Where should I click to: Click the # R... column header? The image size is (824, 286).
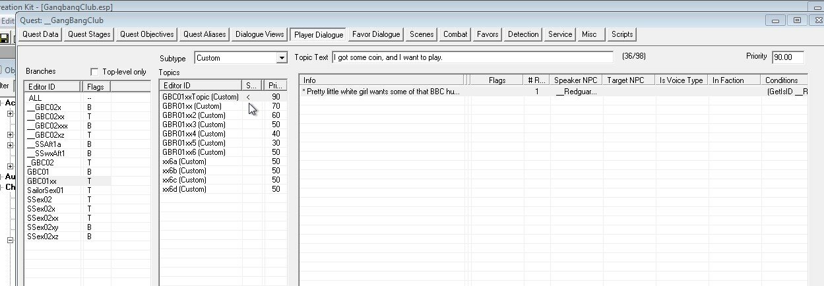click(x=536, y=80)
